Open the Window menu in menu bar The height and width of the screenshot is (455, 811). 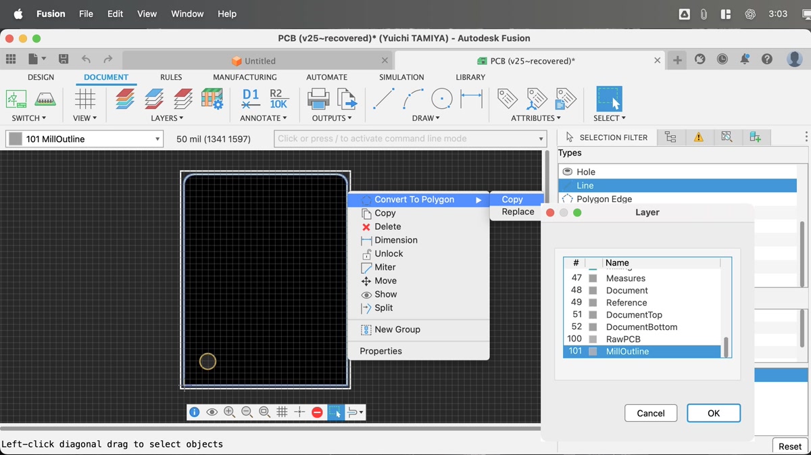pos(187,14)
